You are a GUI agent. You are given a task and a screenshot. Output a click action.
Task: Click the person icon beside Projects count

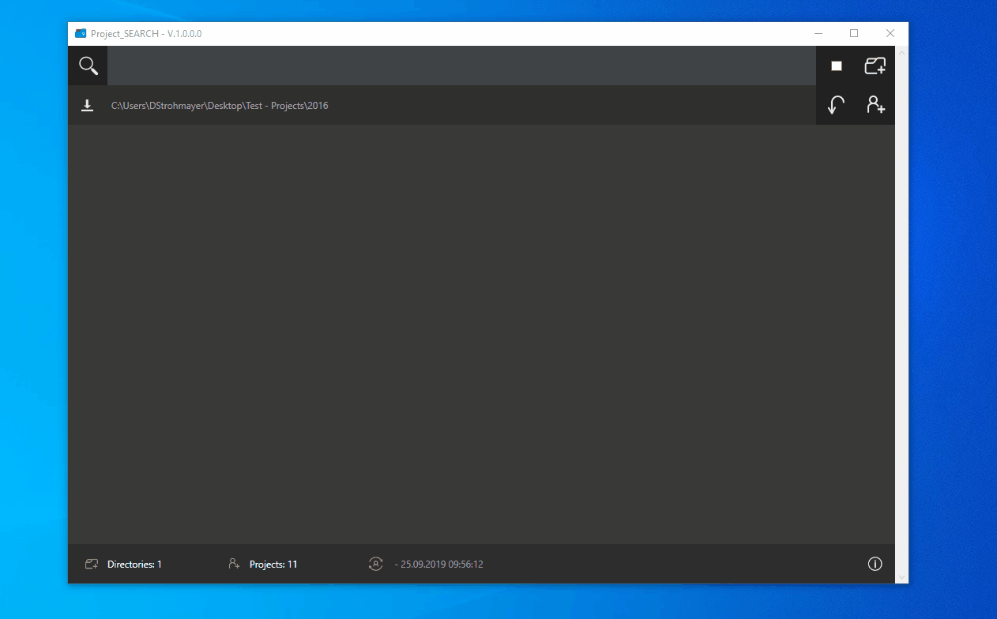[234, 564]
